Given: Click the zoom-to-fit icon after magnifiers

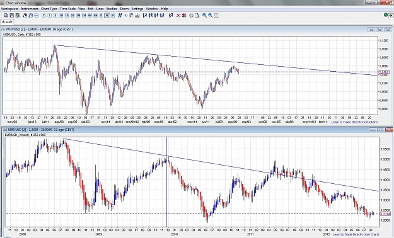Looking at the screenshot, I should point(216,16).
